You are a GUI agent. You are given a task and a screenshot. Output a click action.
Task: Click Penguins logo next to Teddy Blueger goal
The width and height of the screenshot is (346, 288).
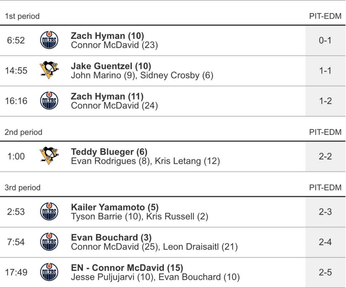click(49, 156)
